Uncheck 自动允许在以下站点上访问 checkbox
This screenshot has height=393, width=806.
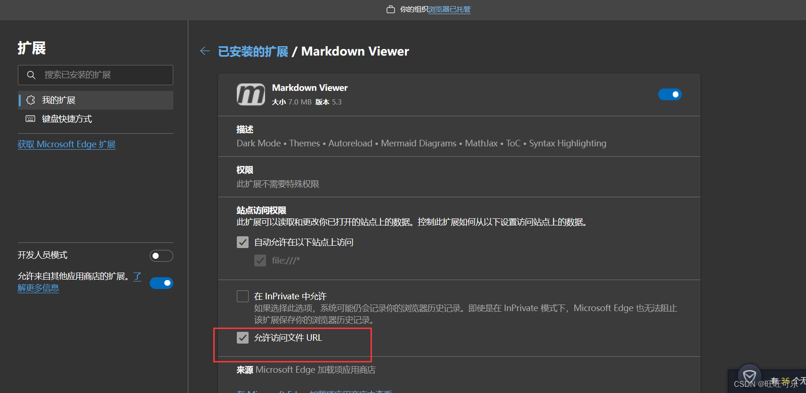pyautogui.click(x=242, y=242)
